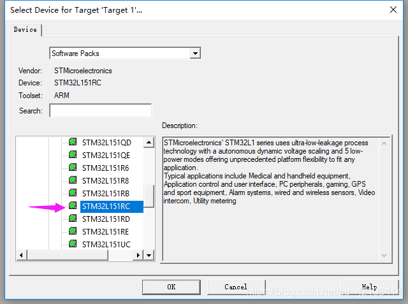The width and height of the screenshot is (408, 304).
Task: Close the Select Device dialog
Action: click(393, 10)
